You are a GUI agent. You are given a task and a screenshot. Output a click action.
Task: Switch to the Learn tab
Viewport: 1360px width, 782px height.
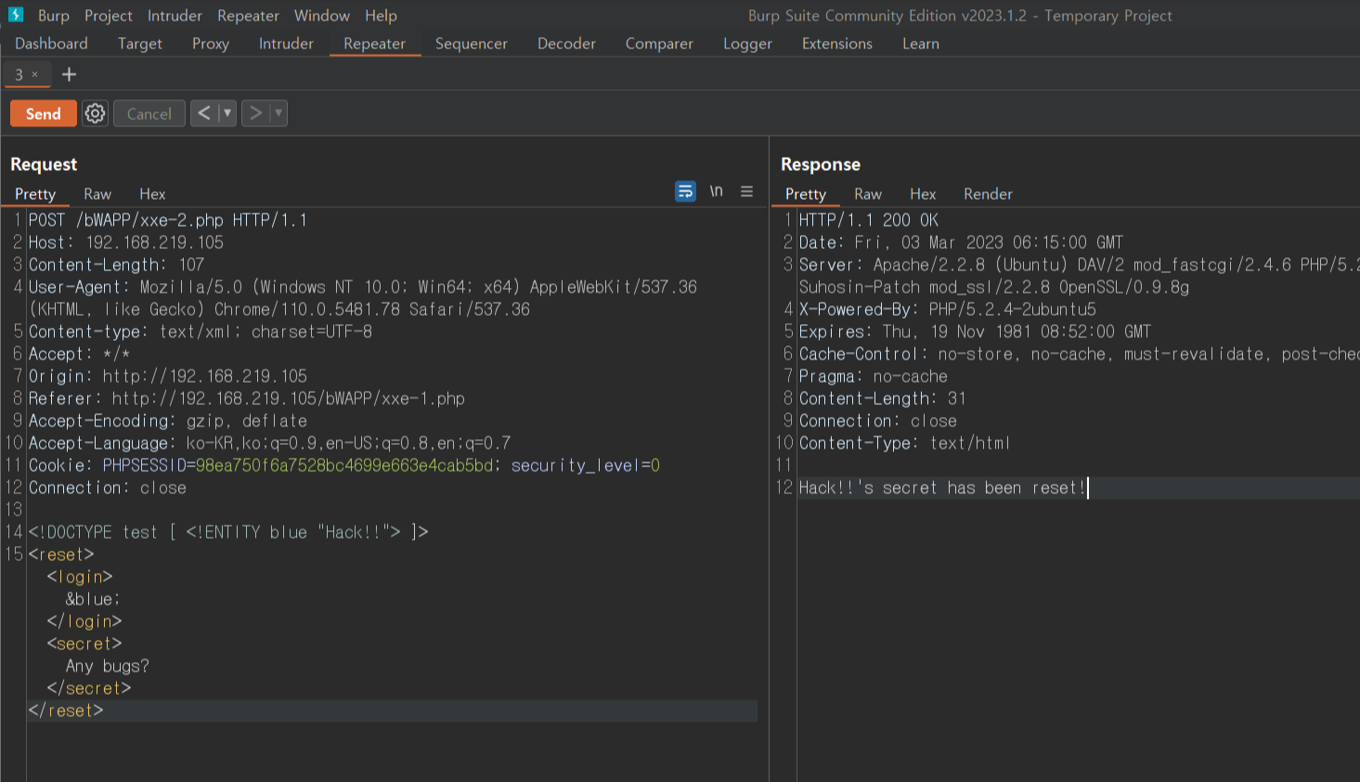click(x=921, y=44)
